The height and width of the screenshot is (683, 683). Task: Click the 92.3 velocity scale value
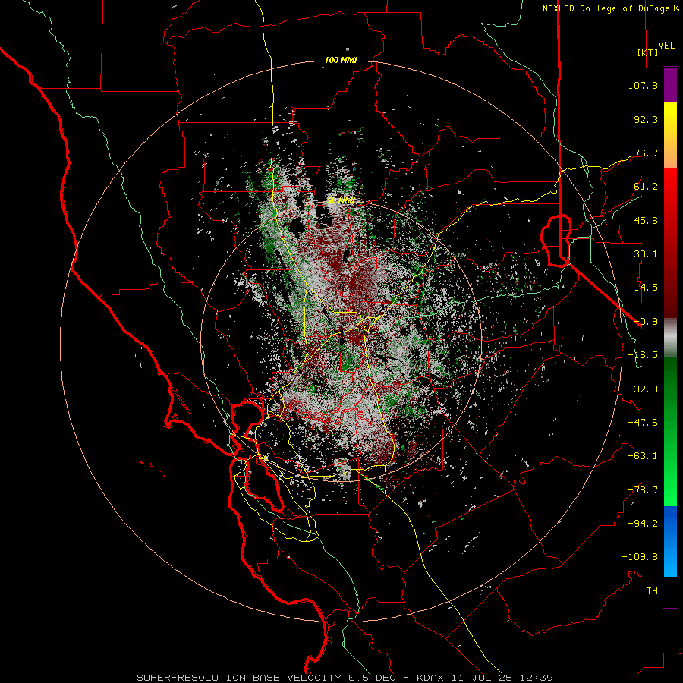click(646, 119)
